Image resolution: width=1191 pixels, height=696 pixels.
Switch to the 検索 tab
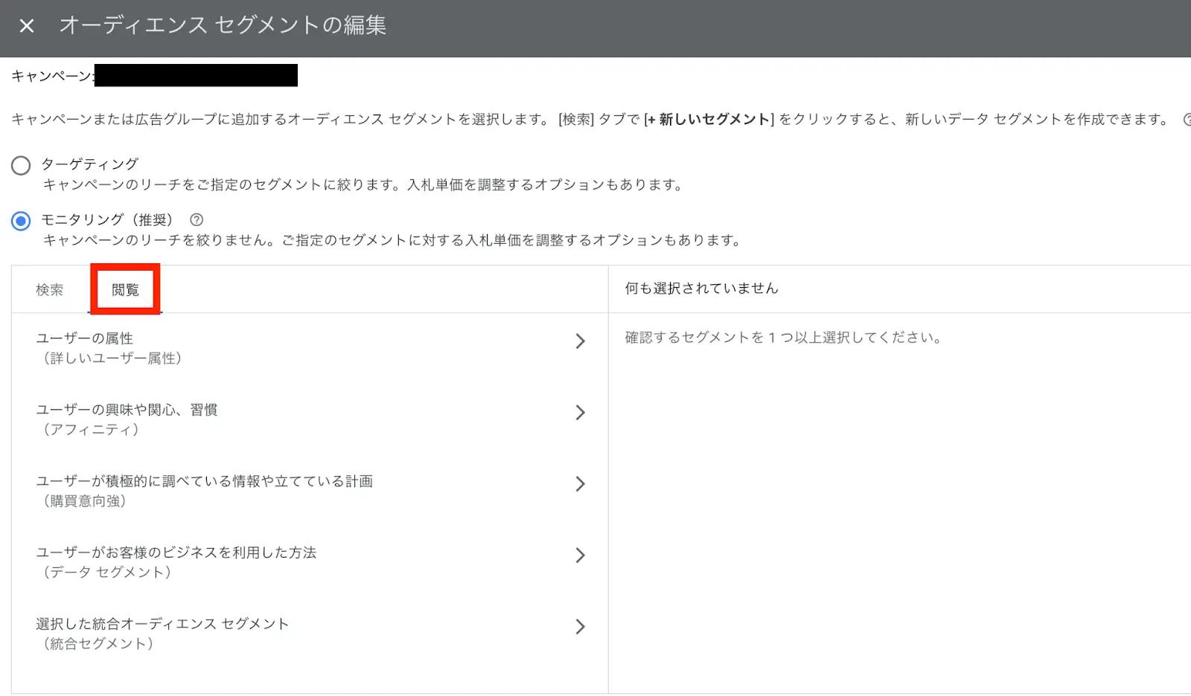click(49, 290)
